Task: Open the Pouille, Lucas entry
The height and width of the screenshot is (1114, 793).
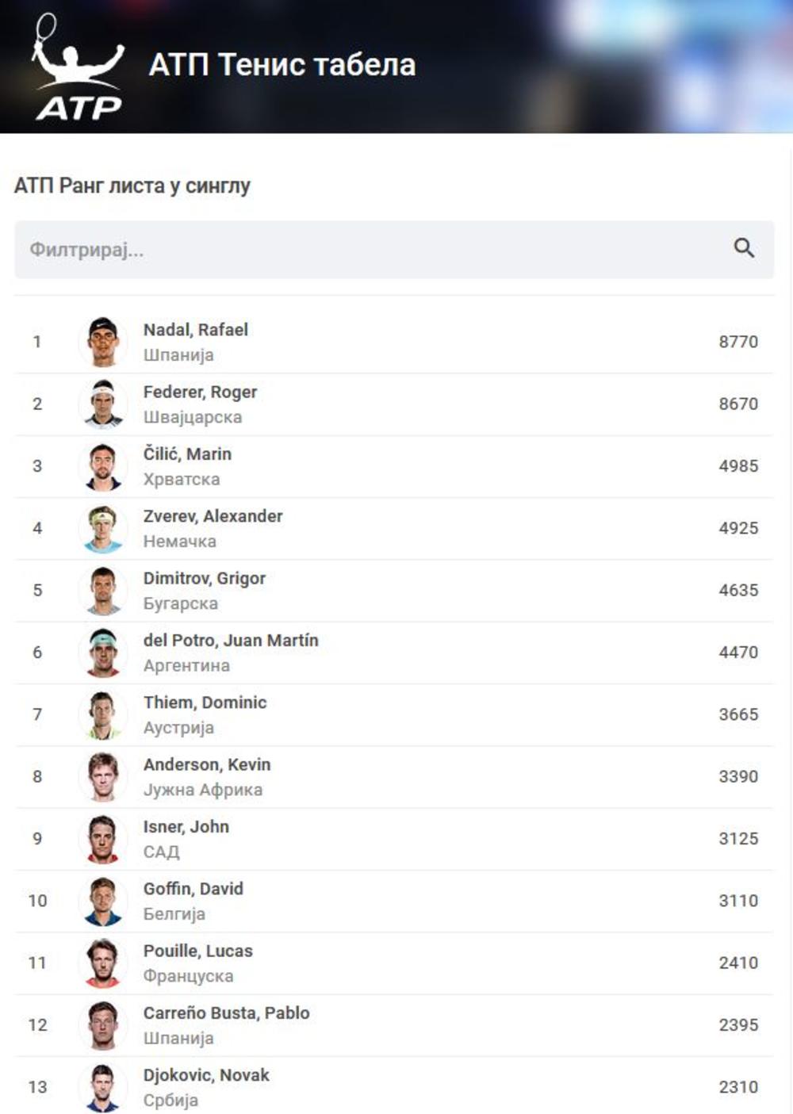Action: coord(198,951)
